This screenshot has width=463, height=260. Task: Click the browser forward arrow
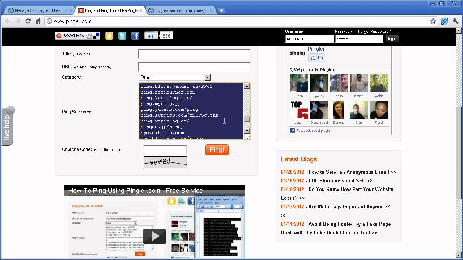(x=18, y=21)
